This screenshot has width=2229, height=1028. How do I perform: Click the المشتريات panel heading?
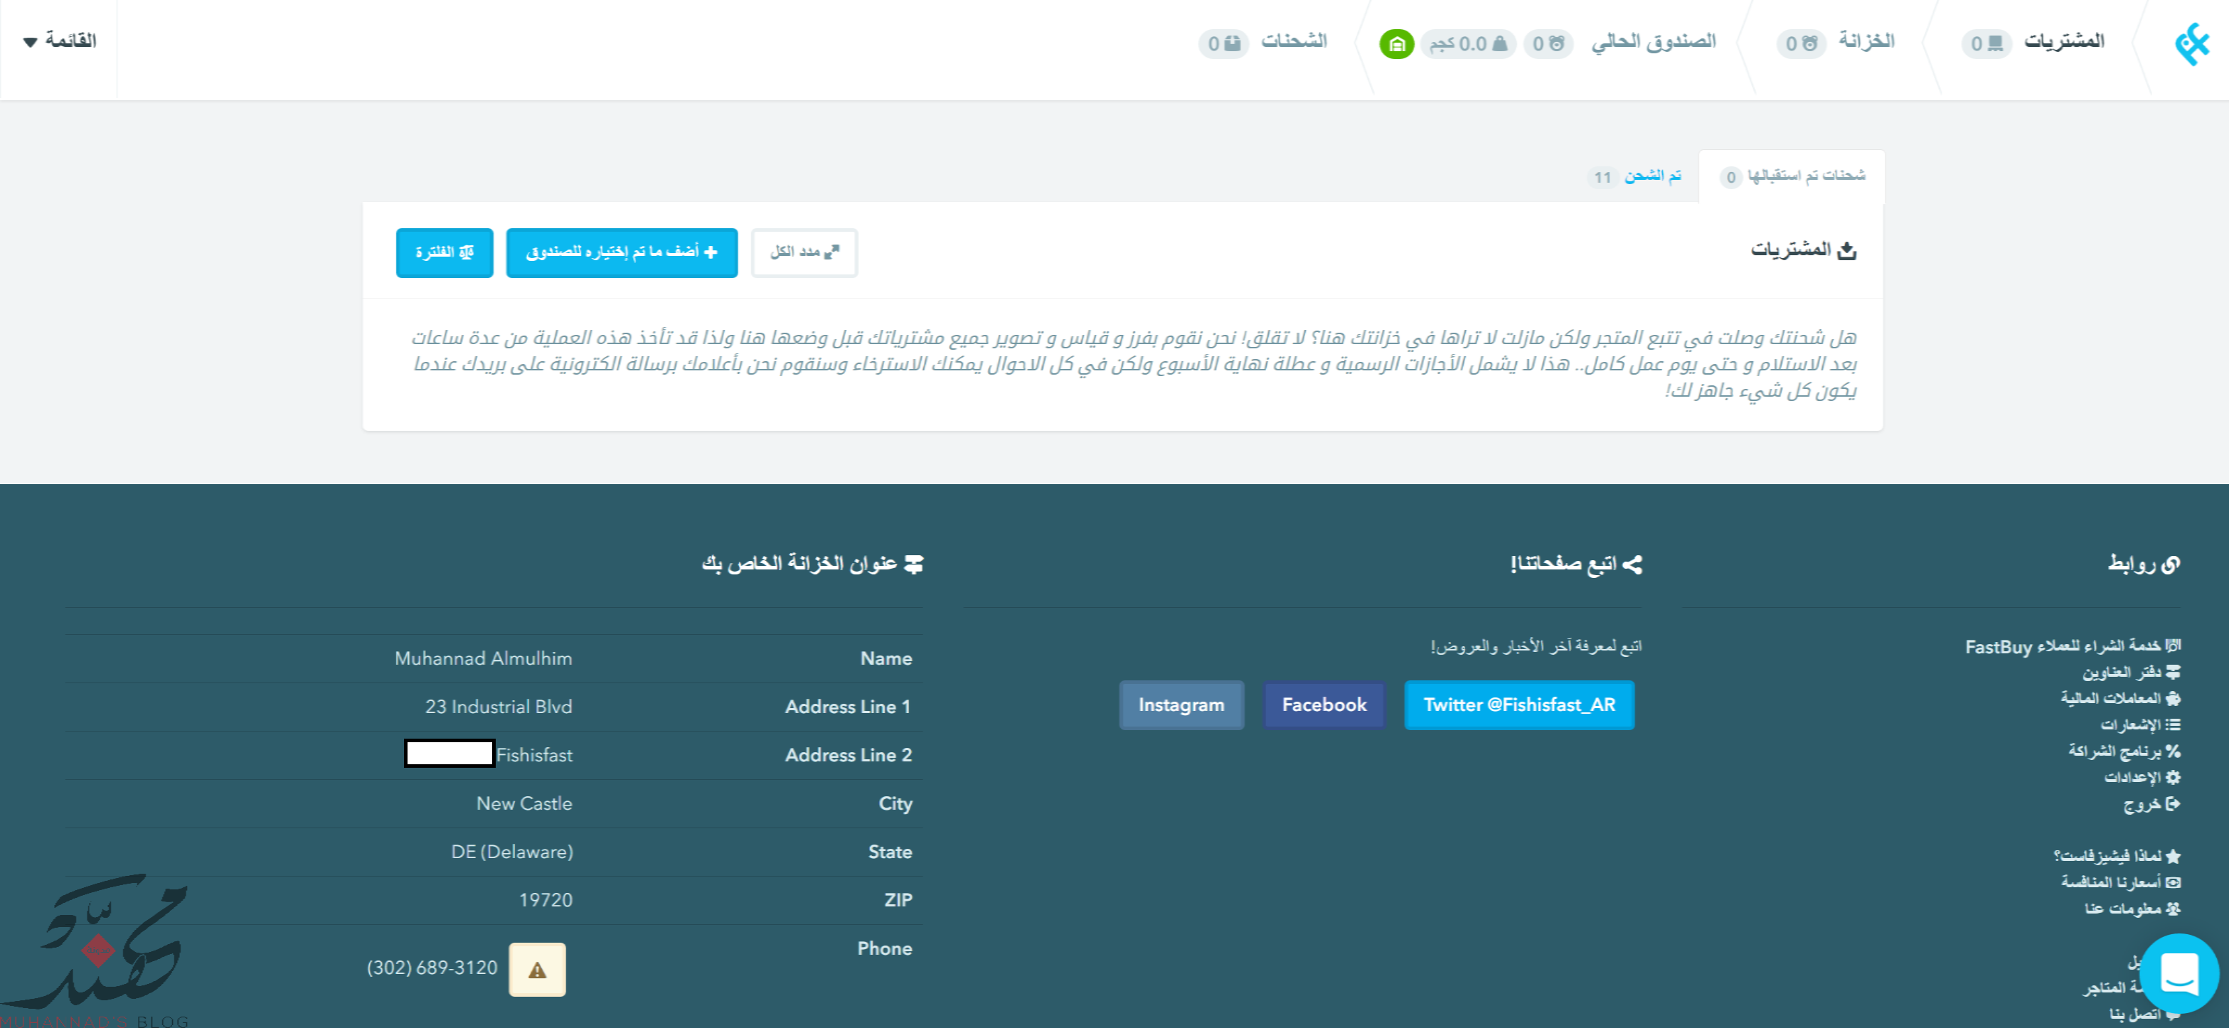click(x=1803, y=251)
